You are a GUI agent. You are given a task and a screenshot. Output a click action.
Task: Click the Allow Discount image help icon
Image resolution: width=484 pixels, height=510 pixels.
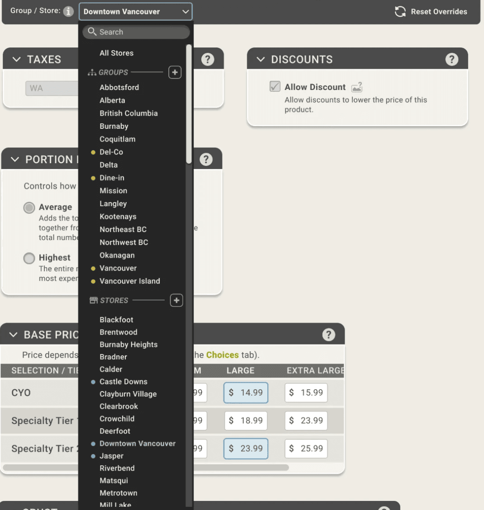pyautogui.click(x=357, y=87)
